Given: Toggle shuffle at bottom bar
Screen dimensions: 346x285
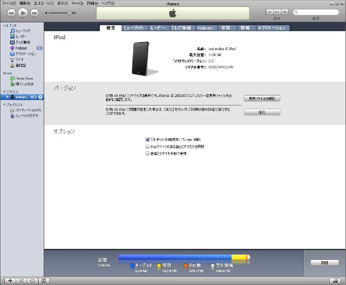Looking at the screenshot, I should click(x=21, y=281).
